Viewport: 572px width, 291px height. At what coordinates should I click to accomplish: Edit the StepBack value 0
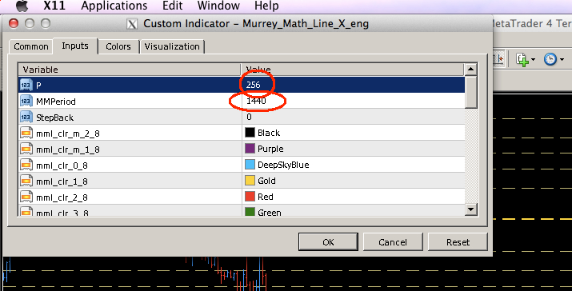(353, 117)
